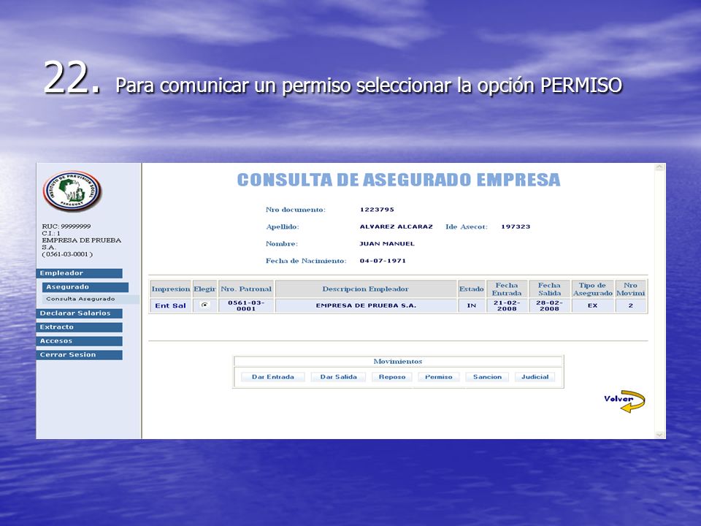The height and width of the screenshot is (526, 701).
Task: Click Cerrar Sesion to log out
Action: pos(79,355)
